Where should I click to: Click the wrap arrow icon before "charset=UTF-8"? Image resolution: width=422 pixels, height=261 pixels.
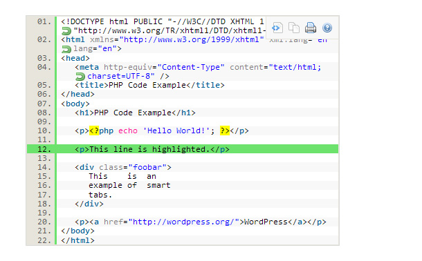[x=80, y=77]
